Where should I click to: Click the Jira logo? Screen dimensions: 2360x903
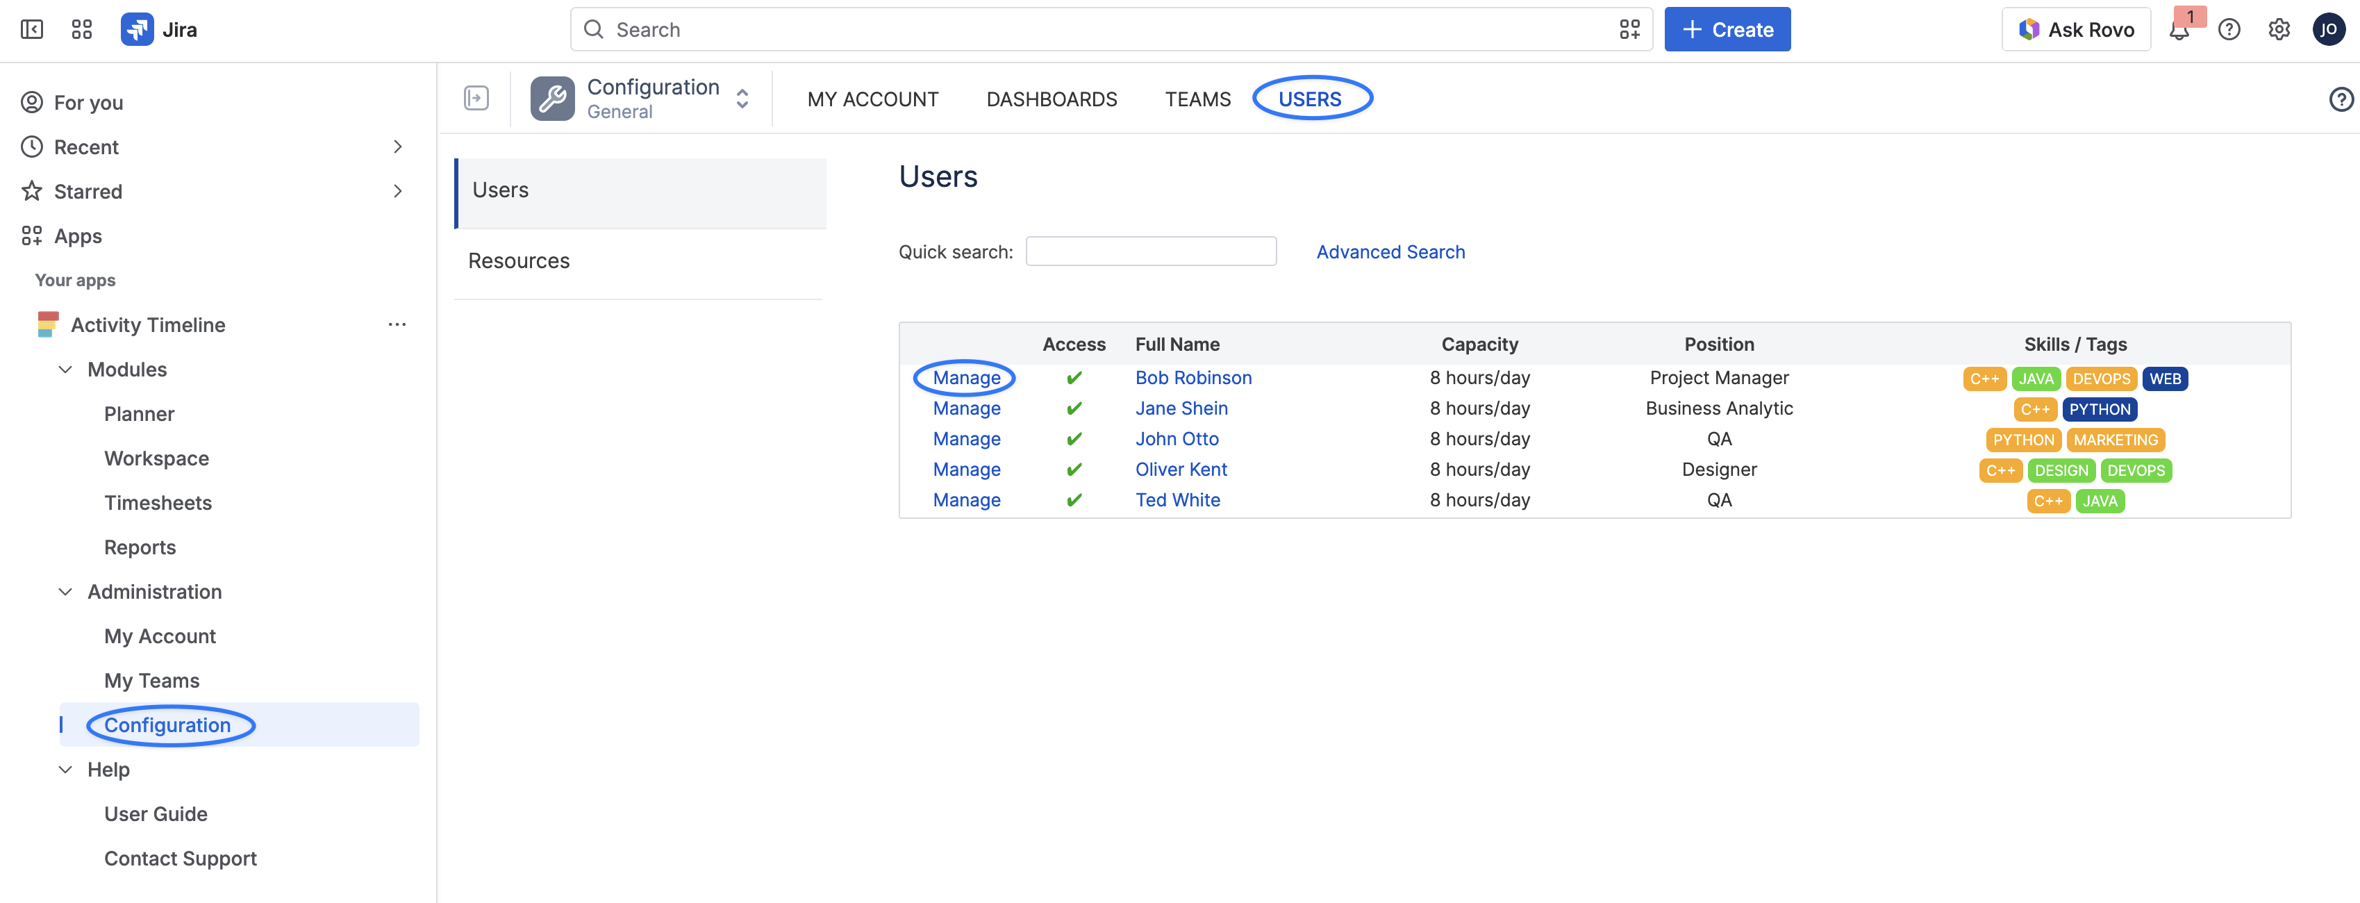[160, 29]
